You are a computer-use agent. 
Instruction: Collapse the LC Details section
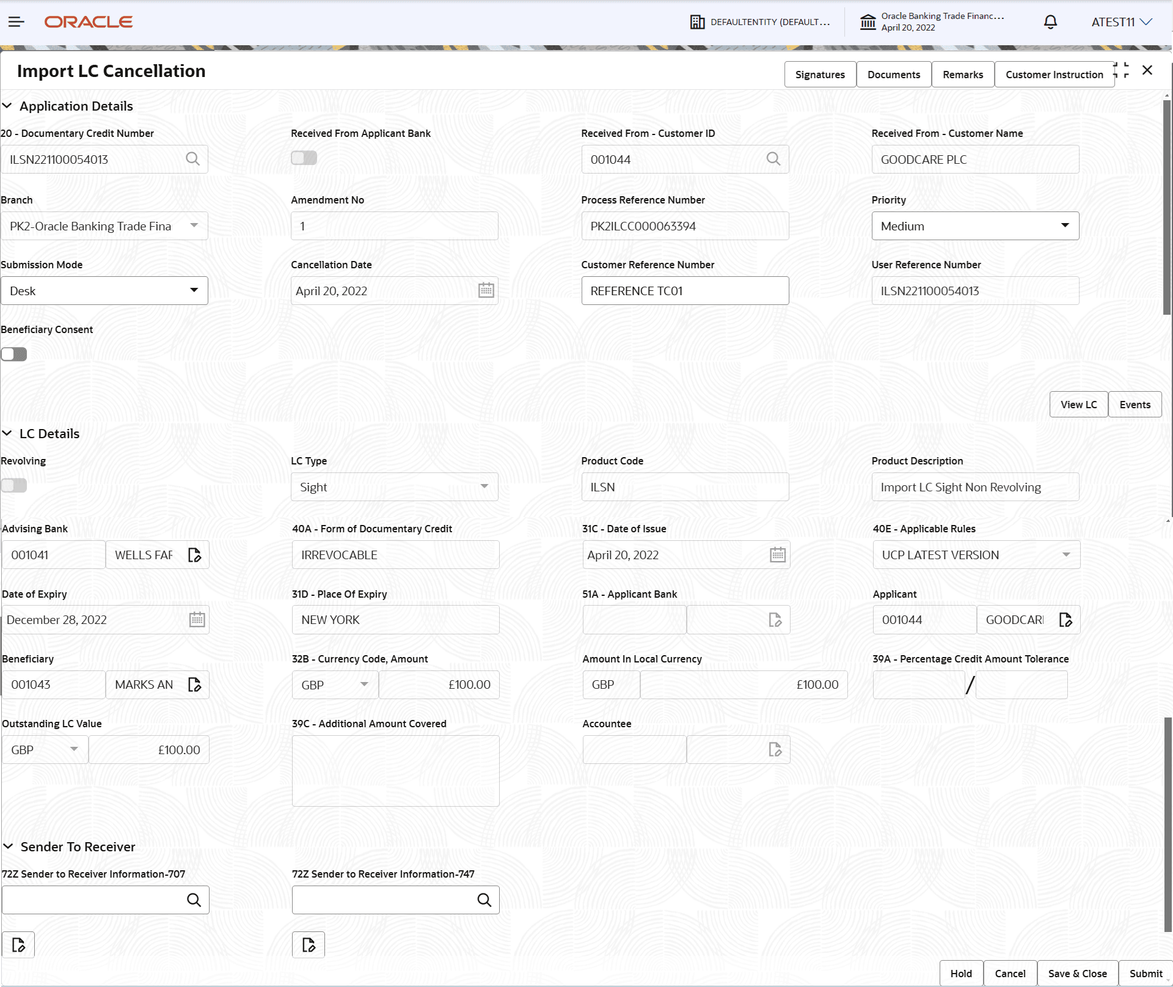tap(8, 433)
